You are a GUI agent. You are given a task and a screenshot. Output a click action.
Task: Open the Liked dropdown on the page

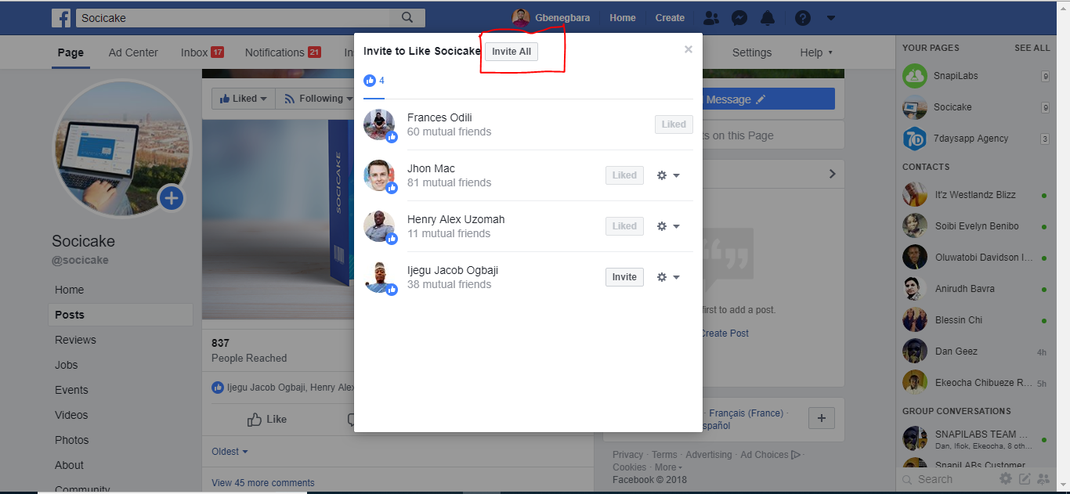pos(244,99)
